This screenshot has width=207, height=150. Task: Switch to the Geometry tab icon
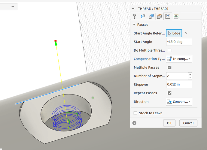(143, 16)
